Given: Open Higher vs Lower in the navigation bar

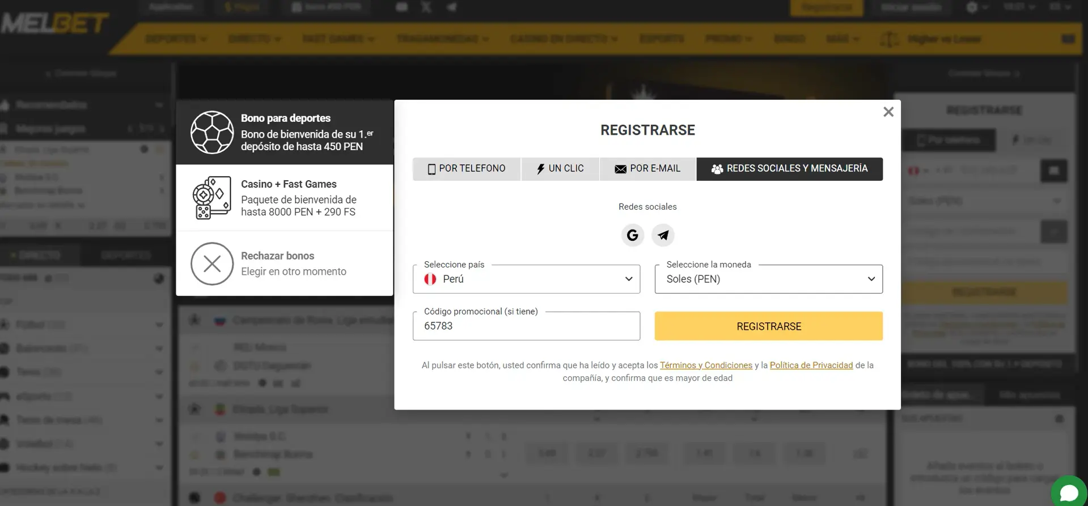Looking at the screenshot, I should point(930,39).
